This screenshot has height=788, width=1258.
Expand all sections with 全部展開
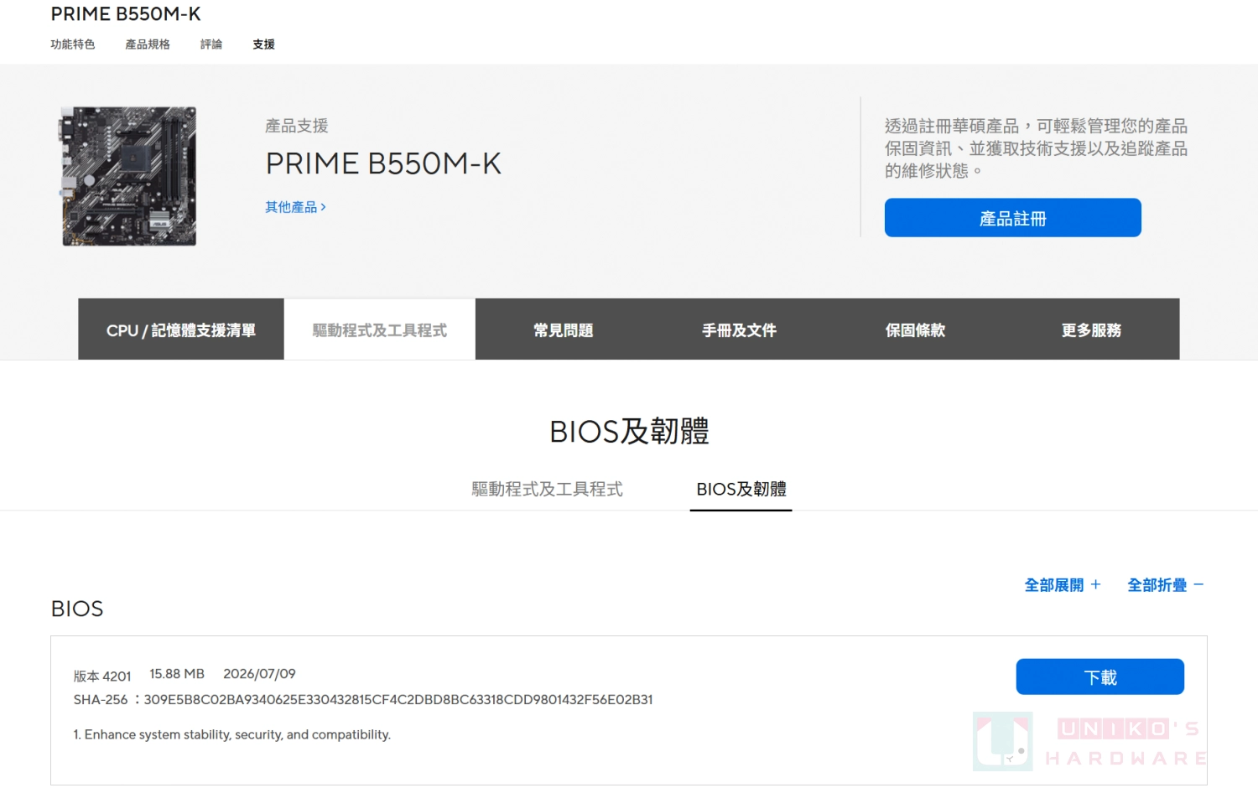1063,585
